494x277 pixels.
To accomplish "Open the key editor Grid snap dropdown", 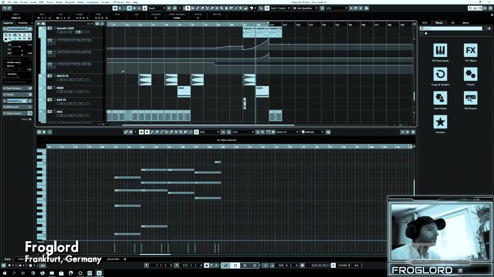I will tap(210, 132).
